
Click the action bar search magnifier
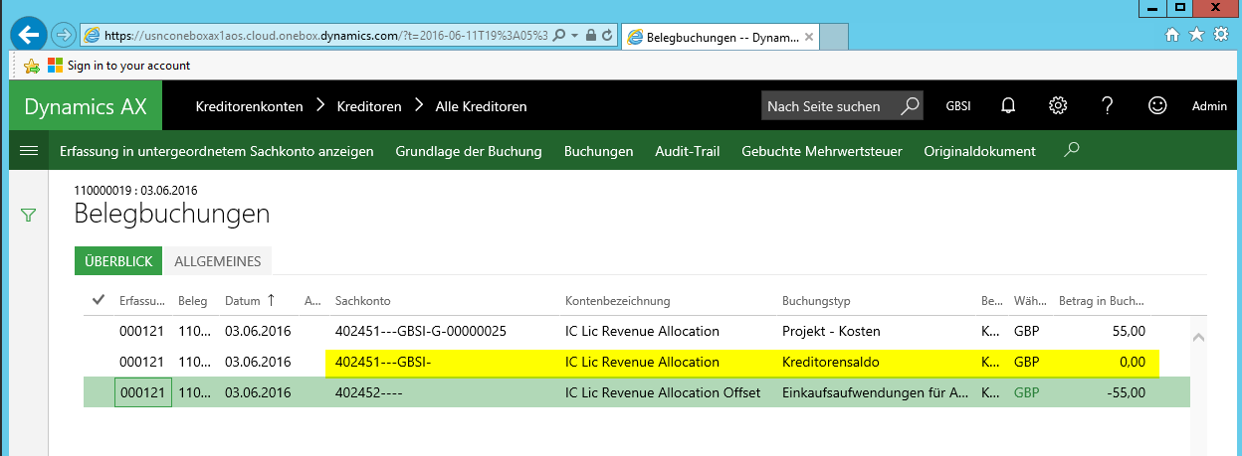(x=1071, y=151)
